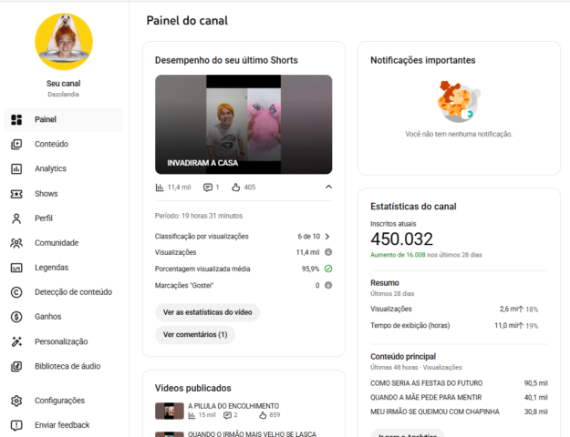Click the Personalização magic wand icon
Viewport: 570px width, 437px height.
click(16, 341)
